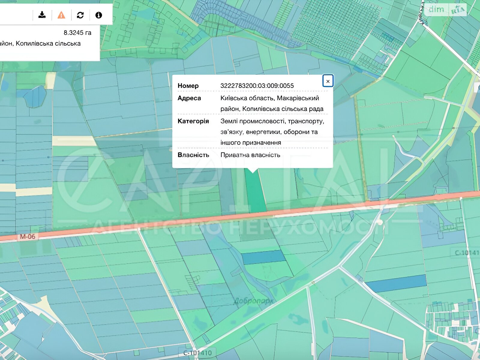Click the Копилівська сільська text in left panel
Image resolution: width=480 pixels, height=360 pixels.
48,43
